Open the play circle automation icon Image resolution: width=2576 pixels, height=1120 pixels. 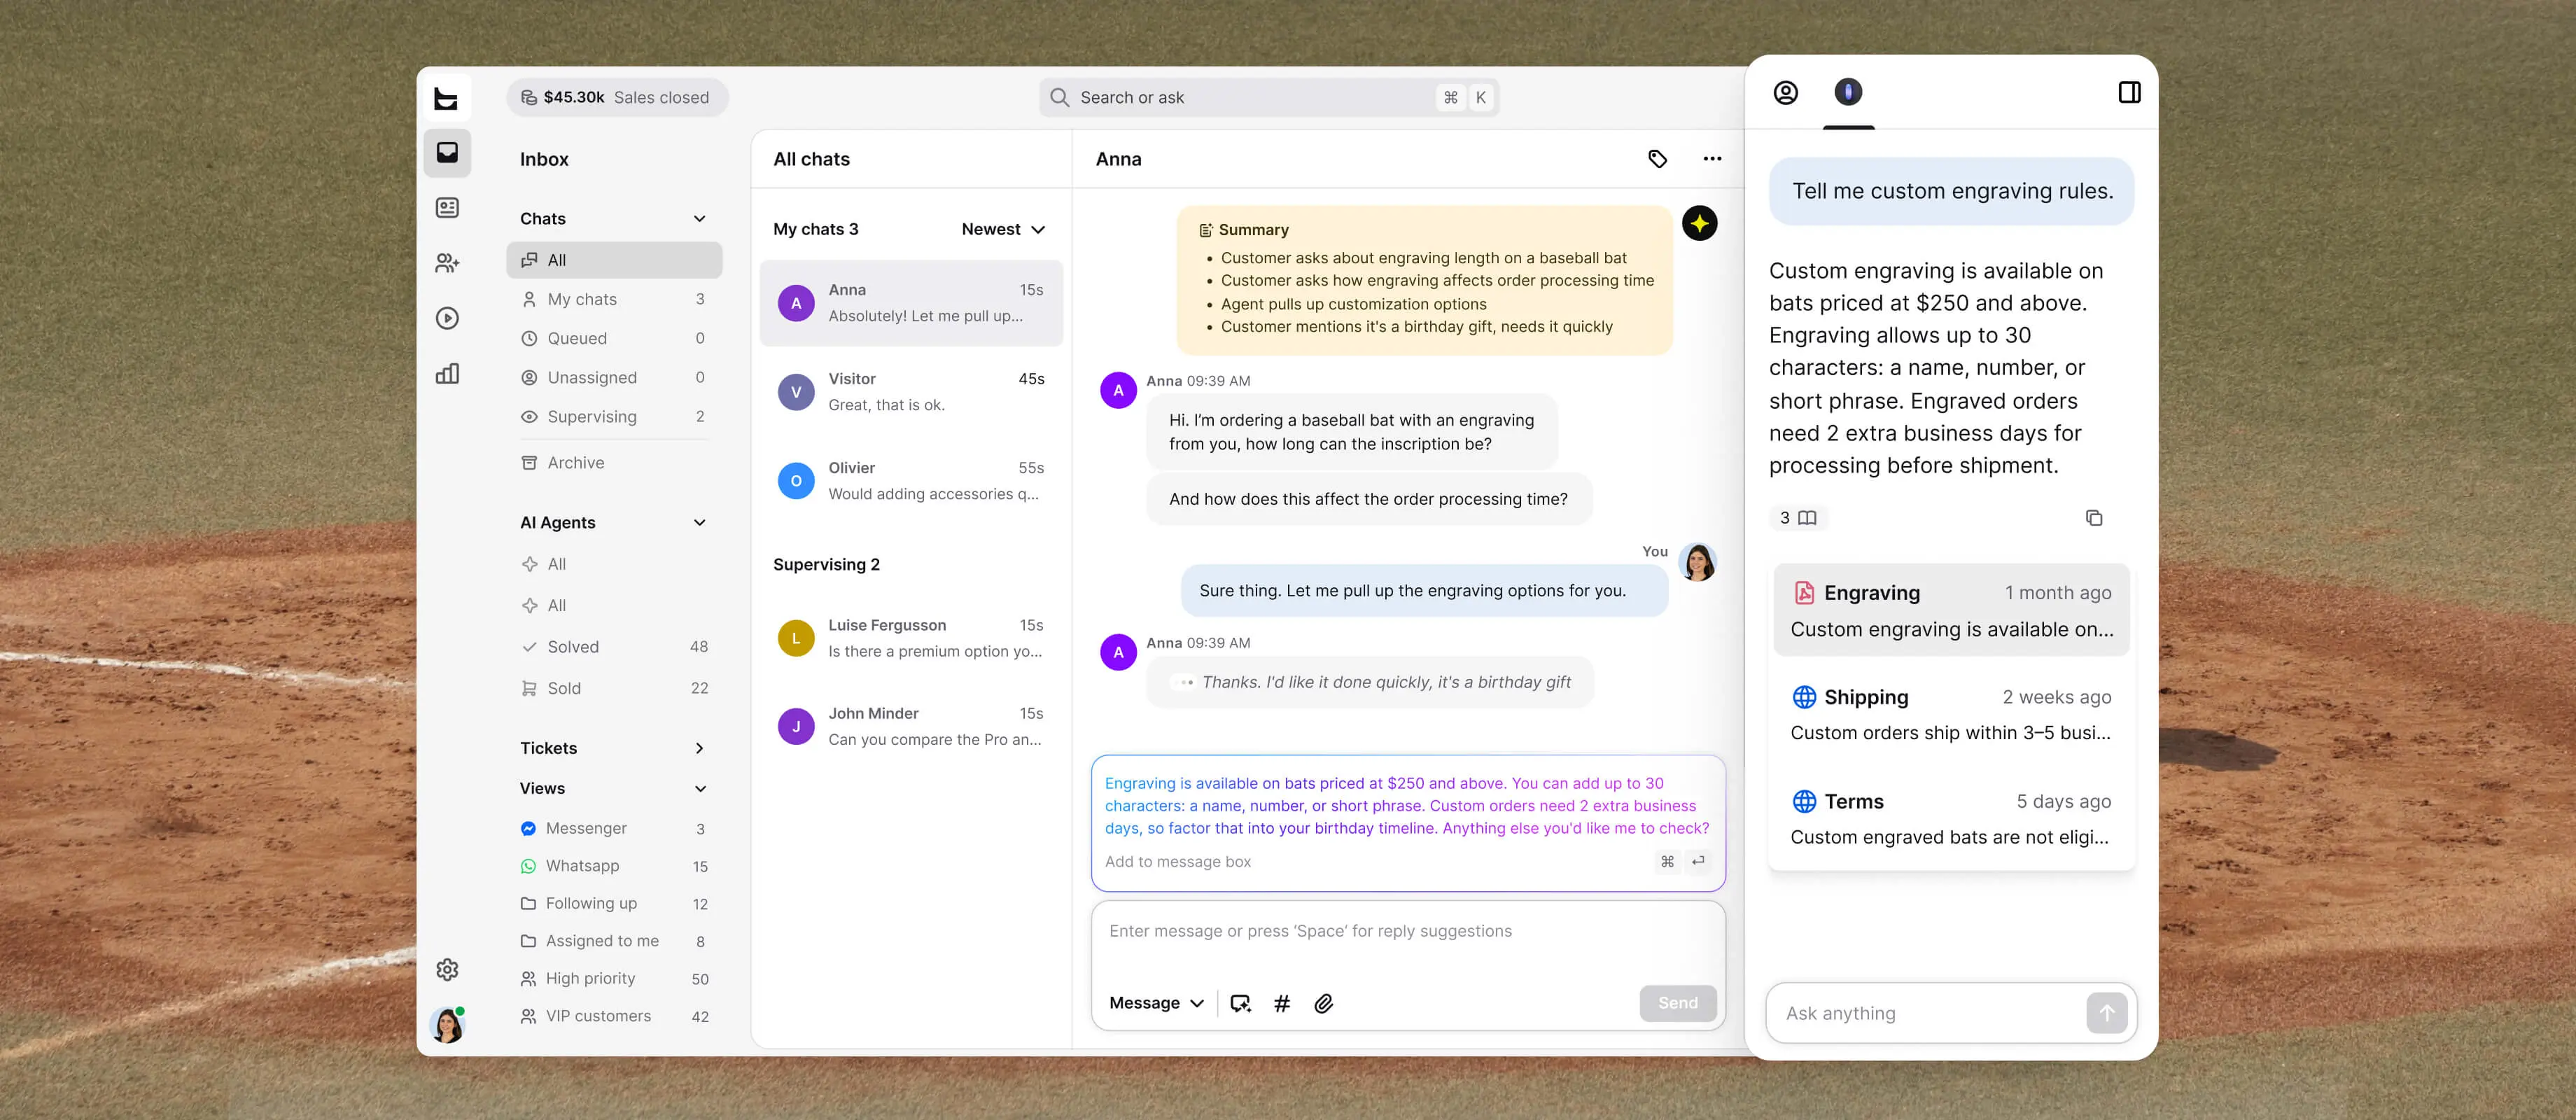click(x=447, y=318)
